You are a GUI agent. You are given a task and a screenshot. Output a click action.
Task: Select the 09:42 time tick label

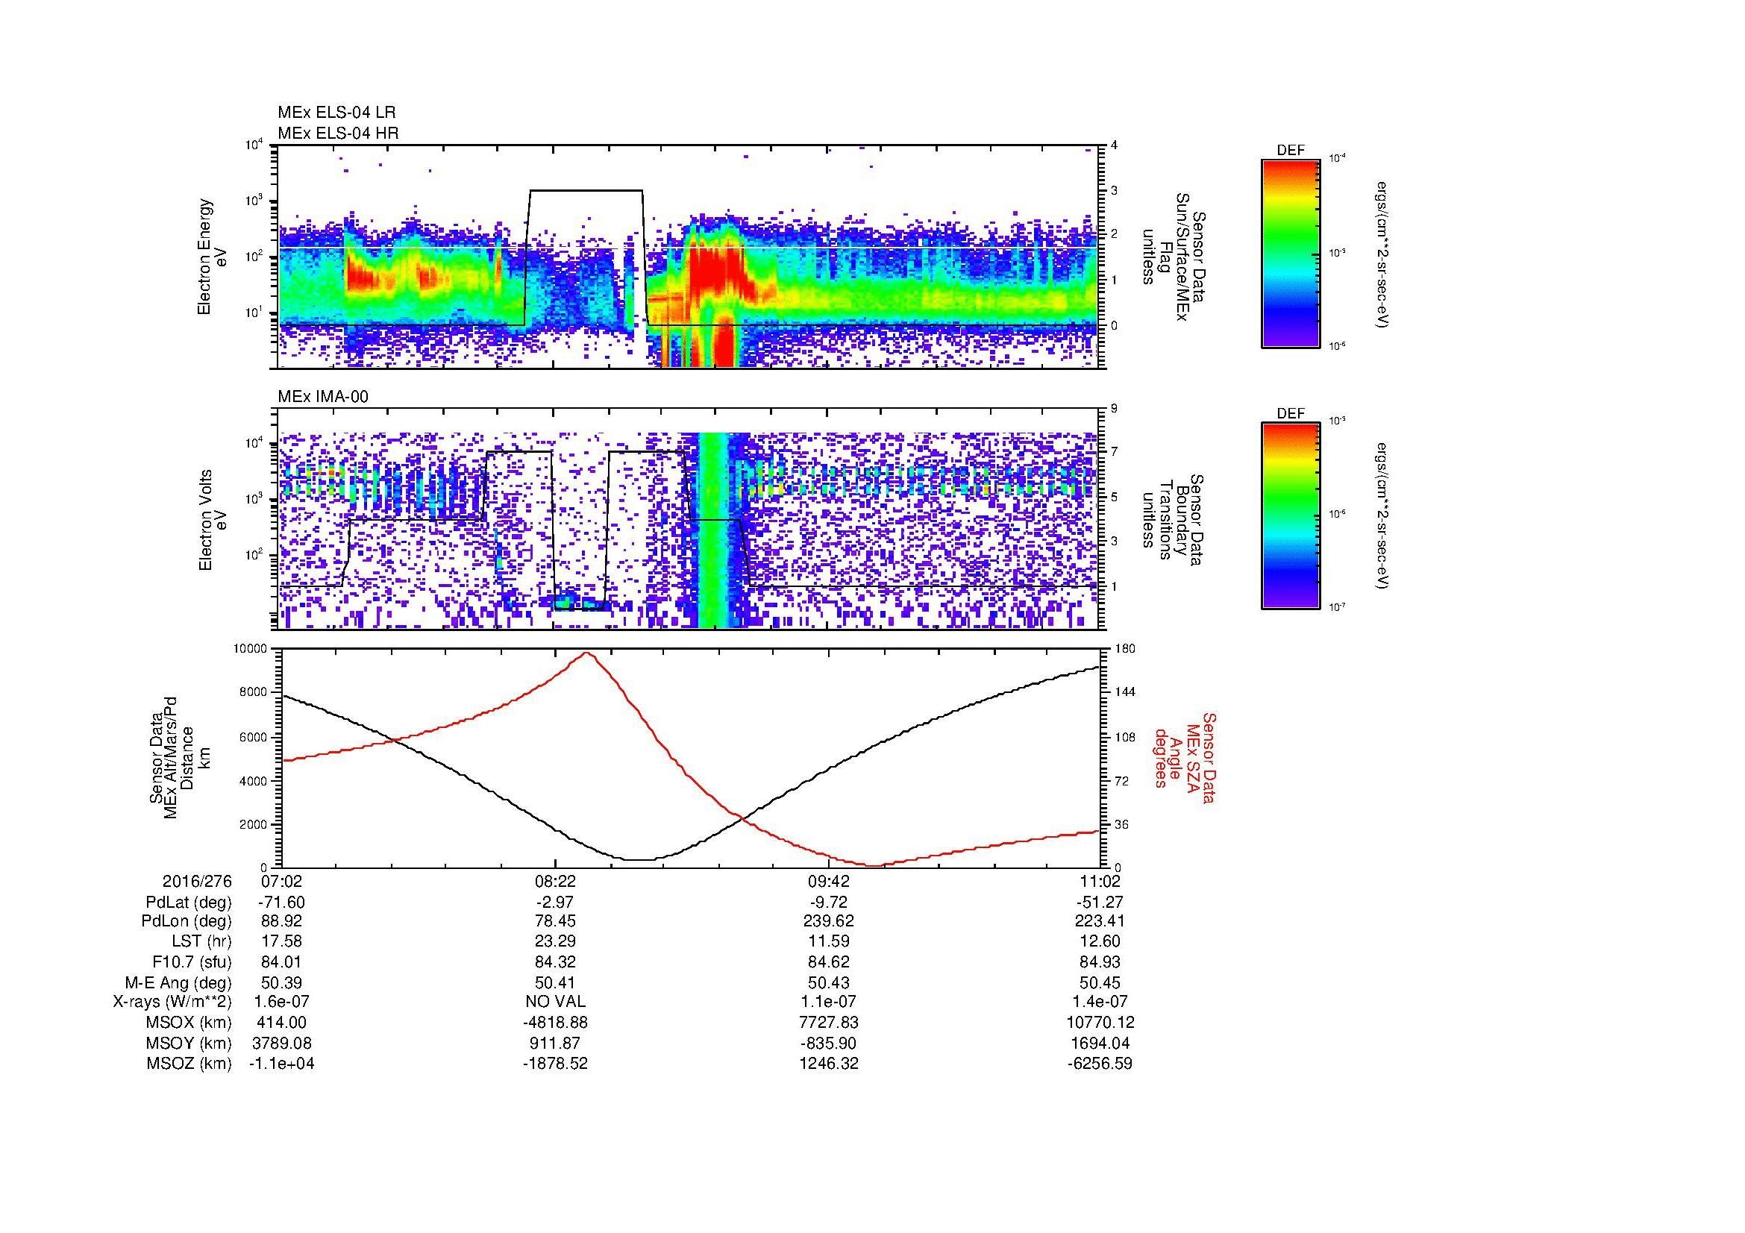[x=828, y=881]
